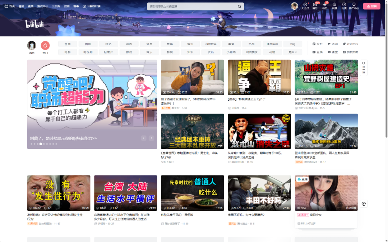Click the 换一换 refresh recommendations button
The width and height of the screenshot is (388, 242).
pyautogui.click(x=364, y=67)
